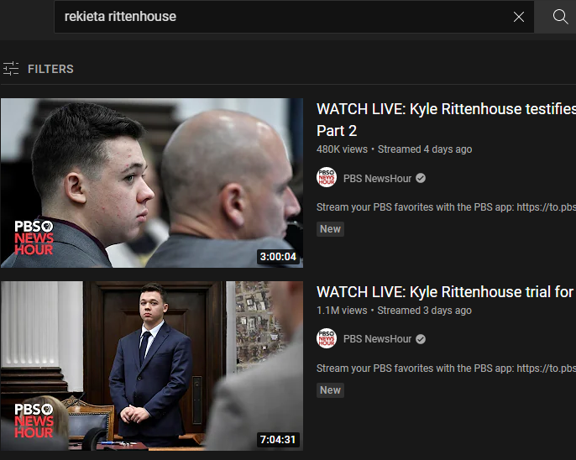The image size is (576, 460).
Task: Click the second result's 'Stream your PBS favorites' description
Action: (446, 369)
